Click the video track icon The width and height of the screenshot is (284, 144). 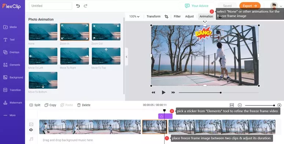(x=31, y=124)
